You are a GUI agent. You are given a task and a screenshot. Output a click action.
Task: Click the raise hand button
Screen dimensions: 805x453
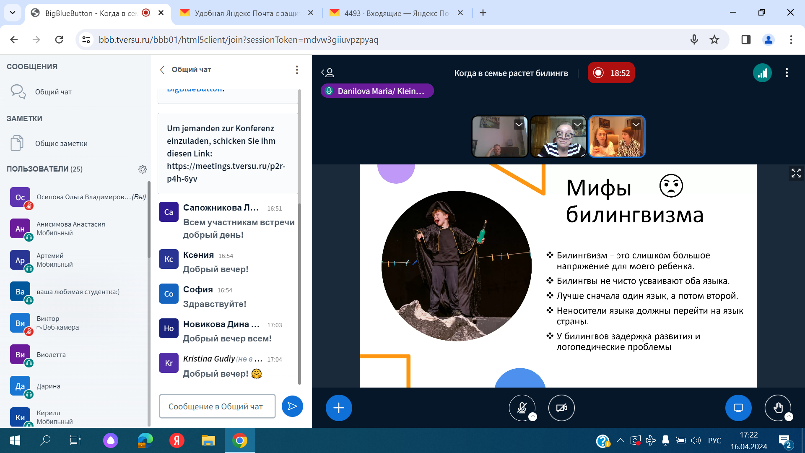pyautogui.click(x=778, y=408)
